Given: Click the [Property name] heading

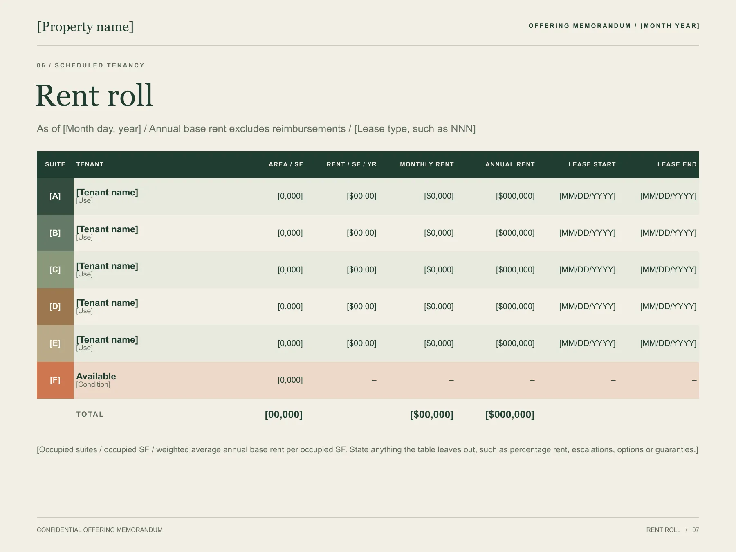Looking at the screenshot, I should (x=85, y=27).
